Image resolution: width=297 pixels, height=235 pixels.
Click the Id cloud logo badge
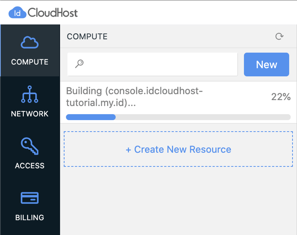coord(17,12)
